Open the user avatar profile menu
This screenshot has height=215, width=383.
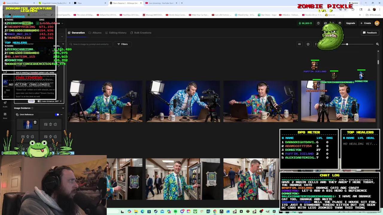coord(377,23)
